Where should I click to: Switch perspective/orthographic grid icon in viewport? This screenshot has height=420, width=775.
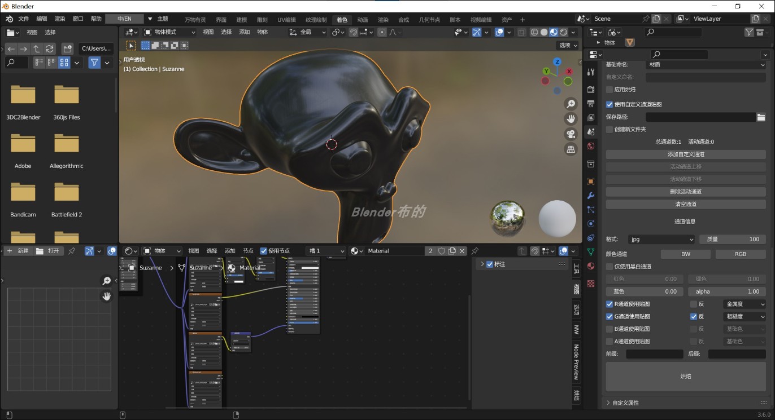571,149
